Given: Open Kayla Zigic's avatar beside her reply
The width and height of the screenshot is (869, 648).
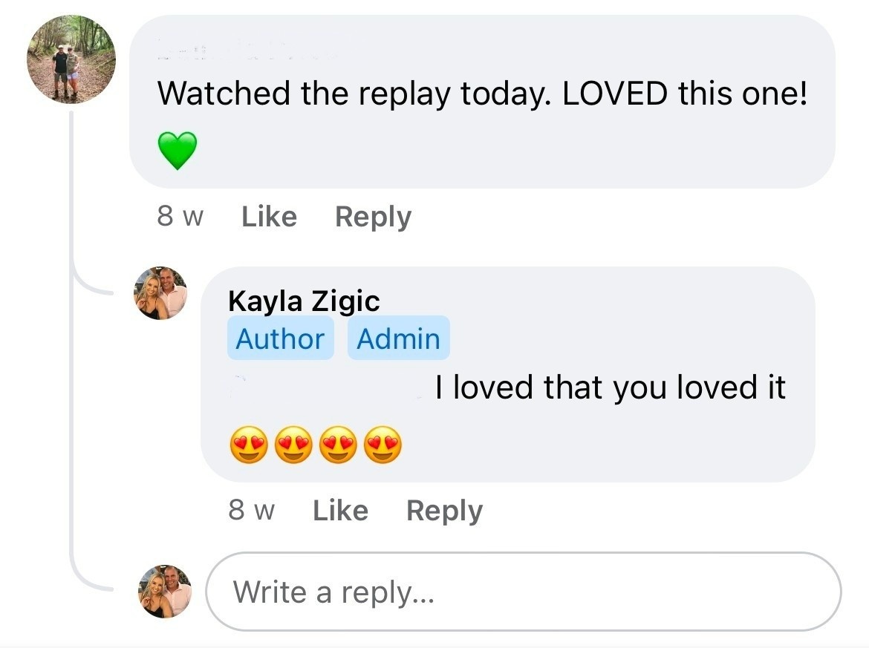Looking at the screenshot, I should point(161,293).
